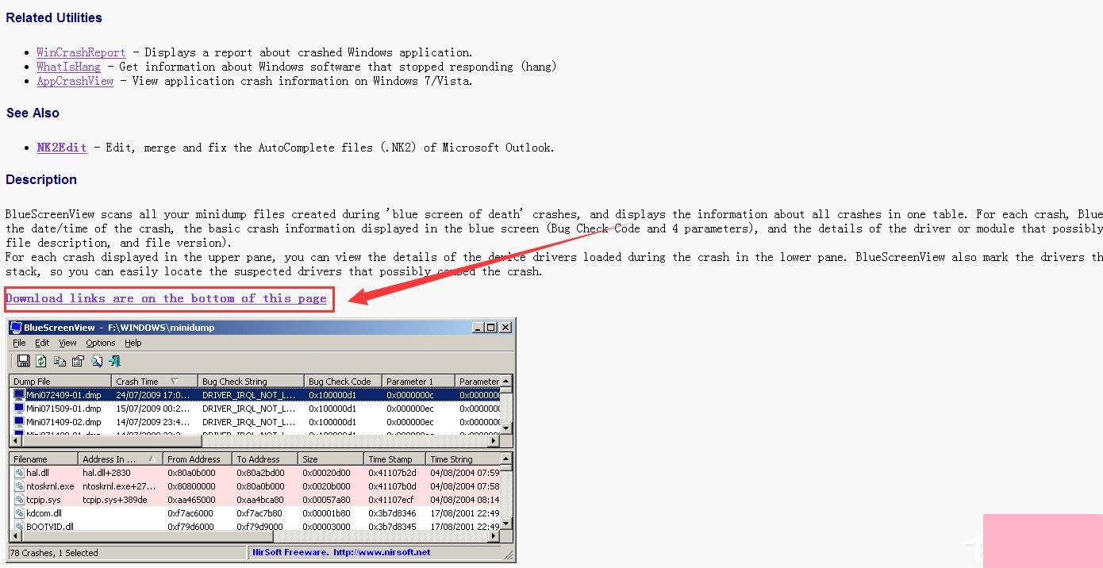The height and width of the screenshot is (568, 1103).
Task: Open the Edit menu in BlueScreenView
Action: pos(42,343)
